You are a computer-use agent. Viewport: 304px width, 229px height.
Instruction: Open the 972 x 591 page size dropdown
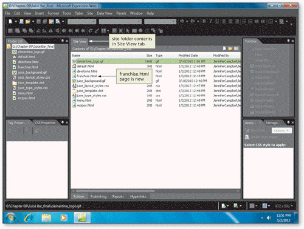(x=284, y=206)
